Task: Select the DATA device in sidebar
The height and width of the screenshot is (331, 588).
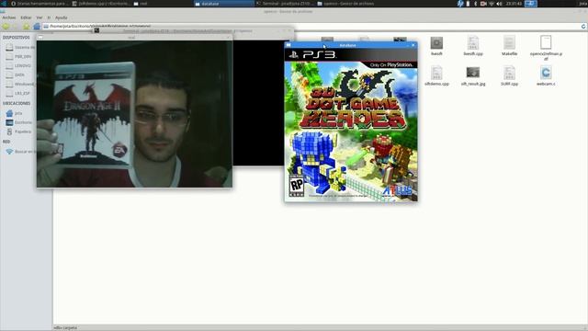Action: 16,75
